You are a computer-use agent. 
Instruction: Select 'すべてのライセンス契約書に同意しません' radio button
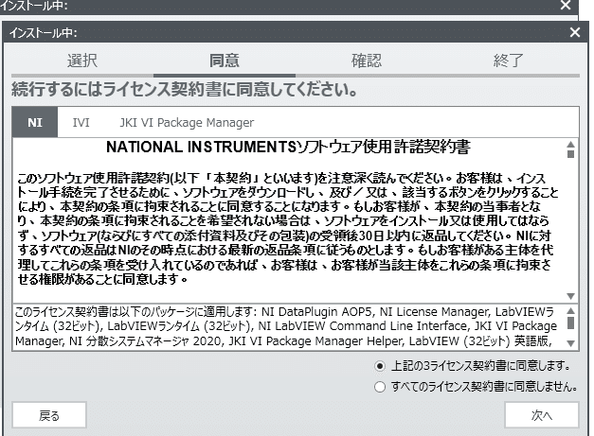click(x=380, y=387)
